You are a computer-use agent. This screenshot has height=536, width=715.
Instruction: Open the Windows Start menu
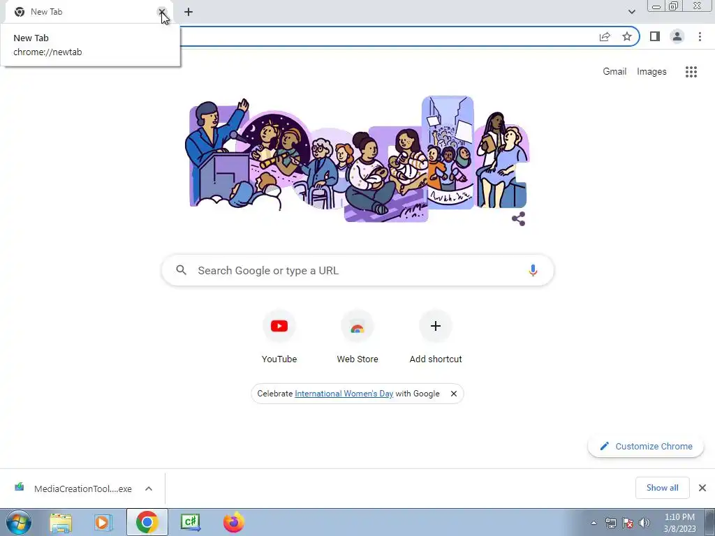(18, 522)
